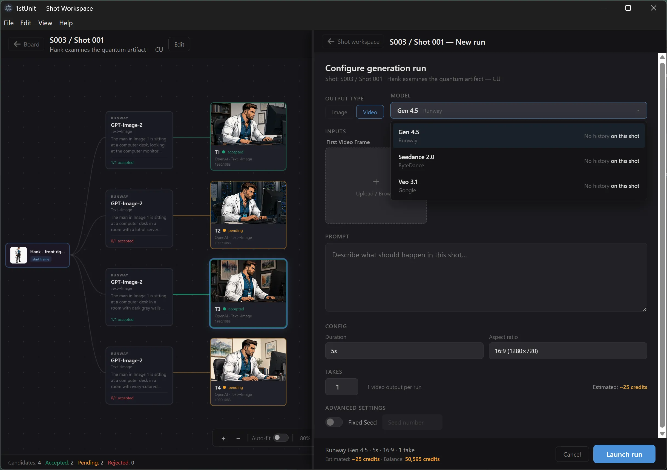Click T3 'accepted' status label
The height and width of the screenshot is (470, 667).
(x=236, y=309)
